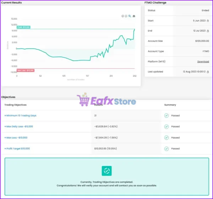Screen dimensions: 213x199
Task: Click the clock icon beside End date
Action: coord(208,31)
